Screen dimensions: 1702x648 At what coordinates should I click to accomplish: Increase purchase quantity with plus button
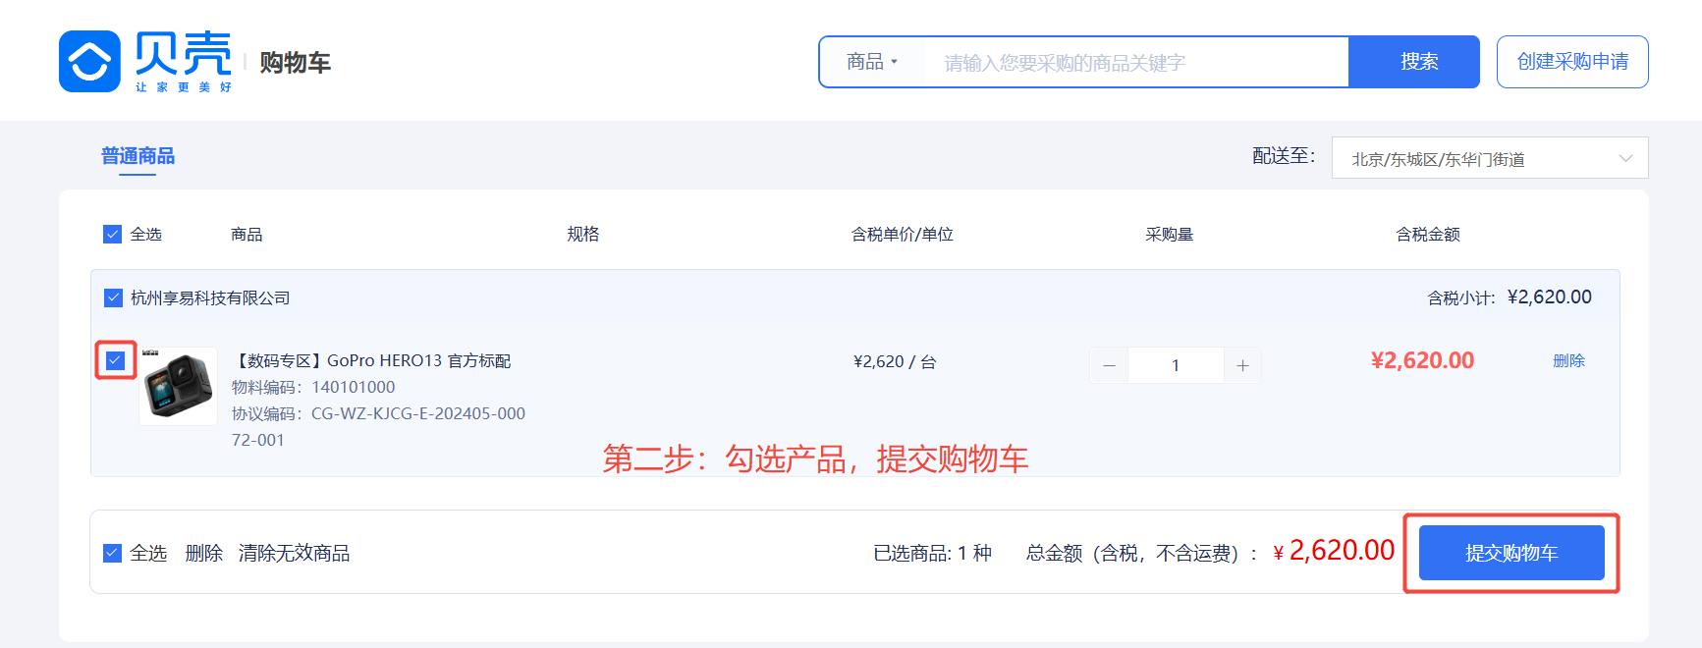1242,365
